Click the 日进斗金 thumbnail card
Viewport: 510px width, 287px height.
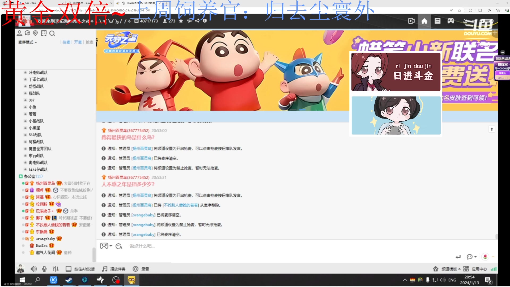coord(396,72)
